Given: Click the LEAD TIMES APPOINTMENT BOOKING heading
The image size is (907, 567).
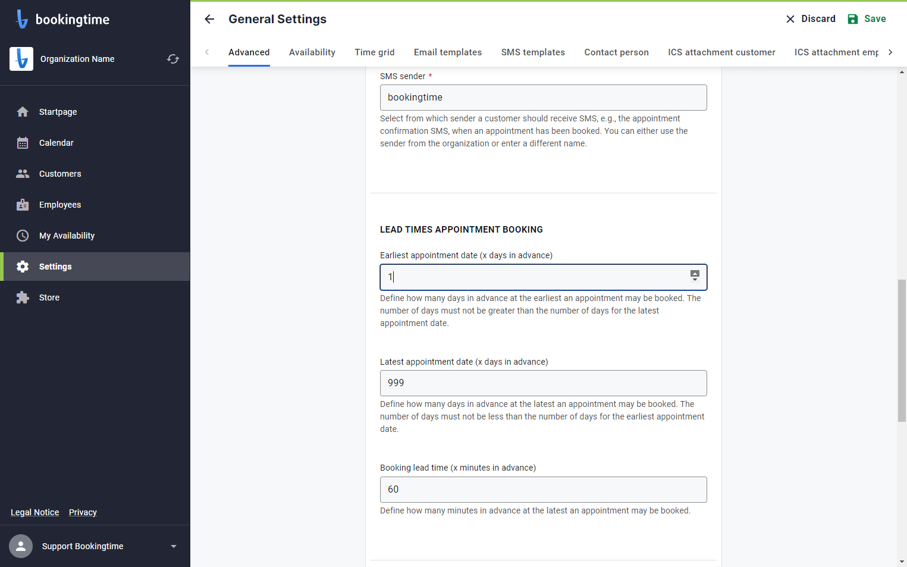Looking at the screenshot, I should click(x=462, y=230).
